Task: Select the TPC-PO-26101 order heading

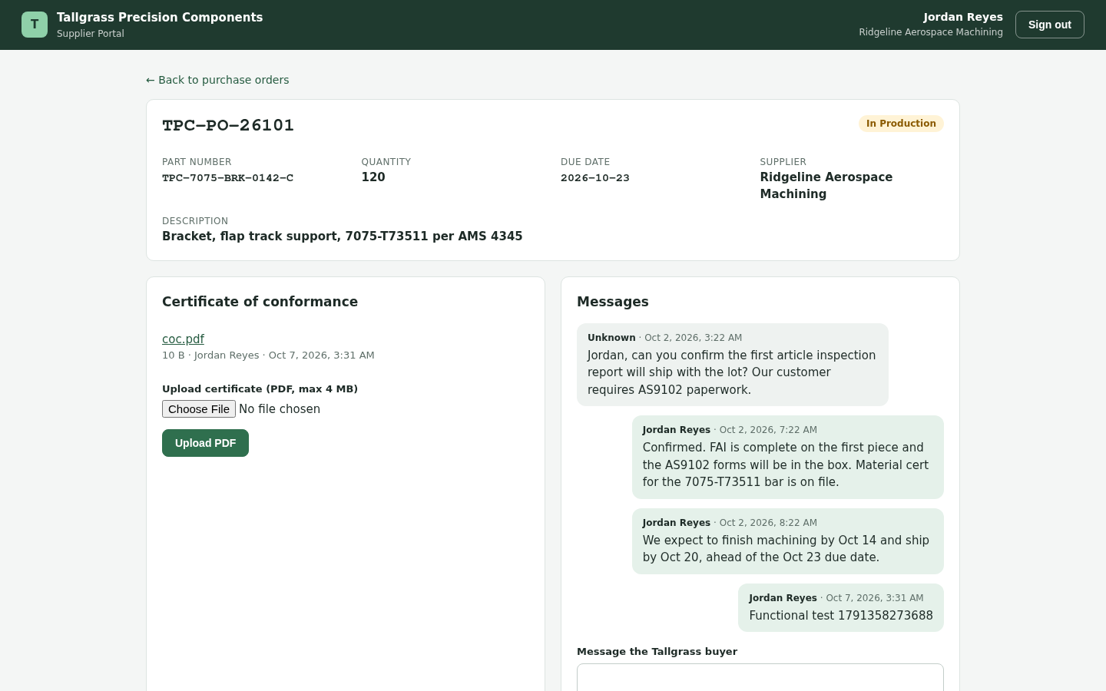Action: [x=228, y=125]
